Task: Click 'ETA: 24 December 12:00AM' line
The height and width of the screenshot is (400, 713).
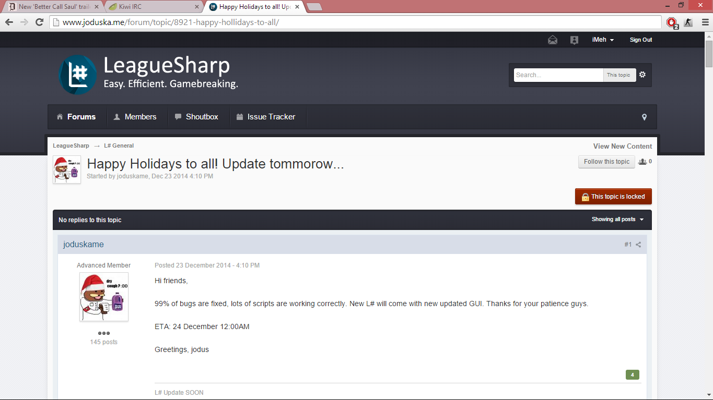Action: pyautogui.click(x=202, y=326)
